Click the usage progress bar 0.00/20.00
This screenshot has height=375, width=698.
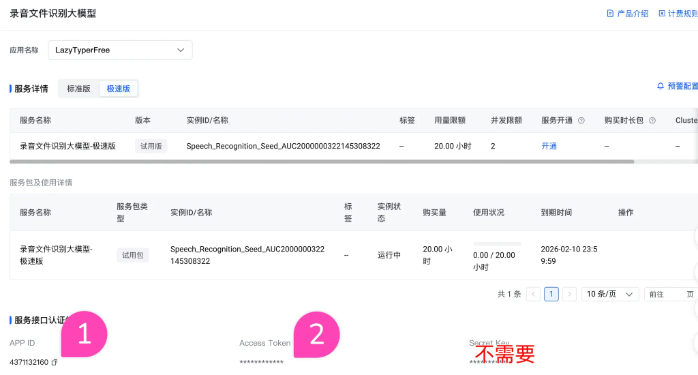coord(497,243)
